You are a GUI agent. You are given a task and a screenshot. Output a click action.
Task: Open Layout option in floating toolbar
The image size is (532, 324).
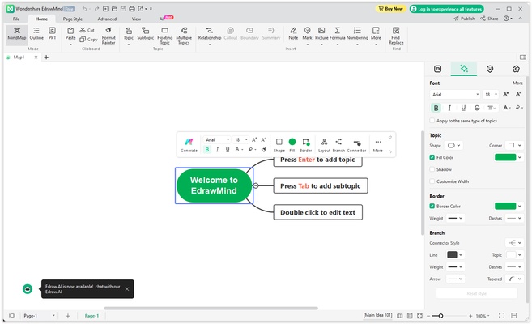click(x=324, y=145)
